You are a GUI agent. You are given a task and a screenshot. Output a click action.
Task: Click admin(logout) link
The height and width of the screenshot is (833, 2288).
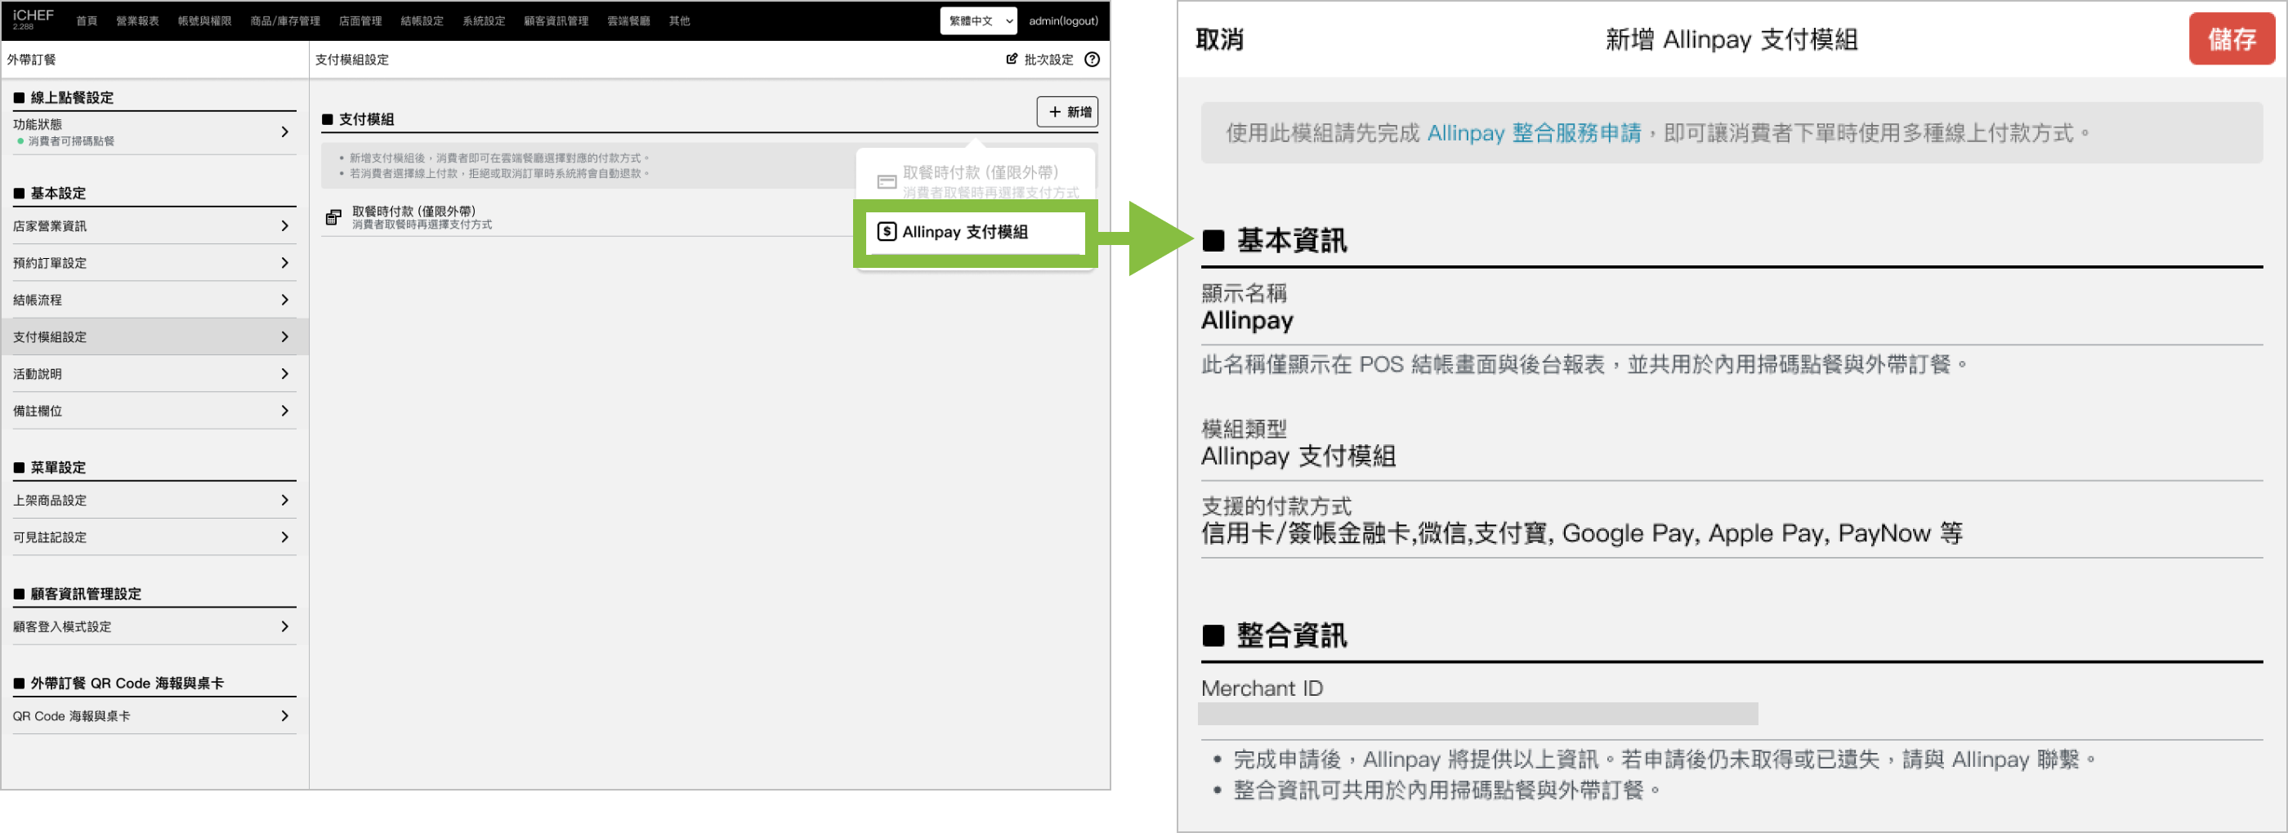coord(1062,20)
